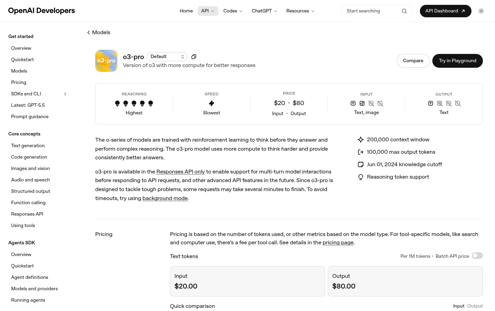The width and height of the screenshot is (495, 311).
Task: Click the Input $20.00 price card
Action: 247,281
